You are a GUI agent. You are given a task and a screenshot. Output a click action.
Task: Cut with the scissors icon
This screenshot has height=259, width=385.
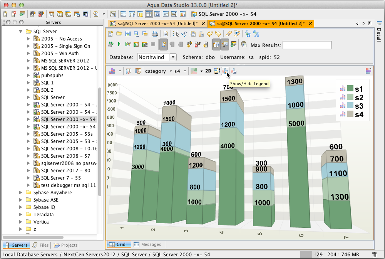tap(184, 34)
